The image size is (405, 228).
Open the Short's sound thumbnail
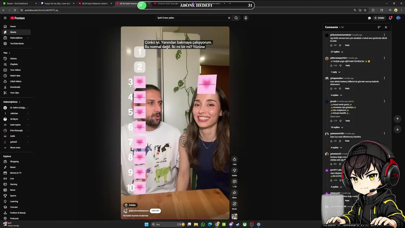point(234,217)
